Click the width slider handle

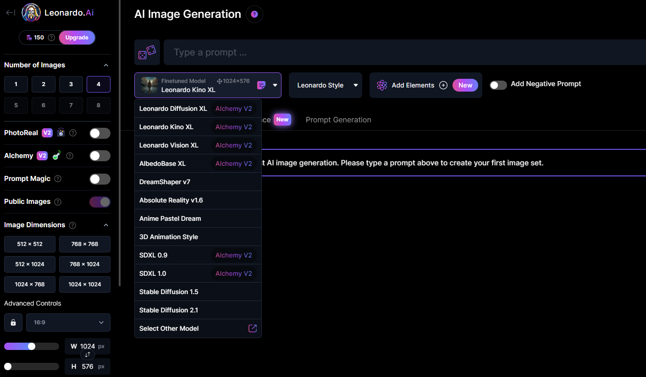click(x=32, y=346)
